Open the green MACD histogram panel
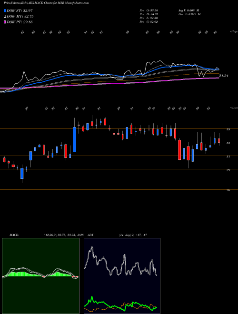238x314 pixels. [x=40, y=276]
